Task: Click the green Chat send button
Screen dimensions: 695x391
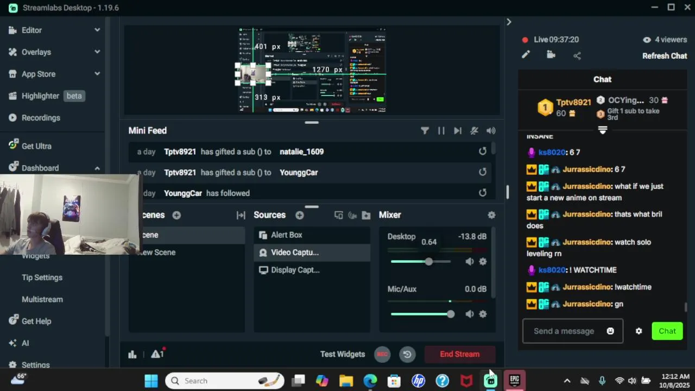Action: point(667,331)
